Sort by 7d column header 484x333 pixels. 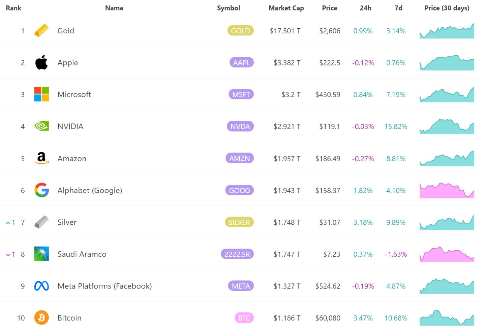pos(398,8)
